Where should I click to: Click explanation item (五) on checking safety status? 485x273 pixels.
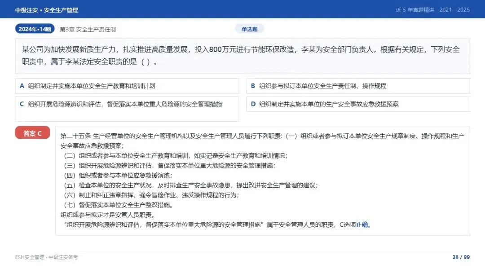[x=190, y=185]
